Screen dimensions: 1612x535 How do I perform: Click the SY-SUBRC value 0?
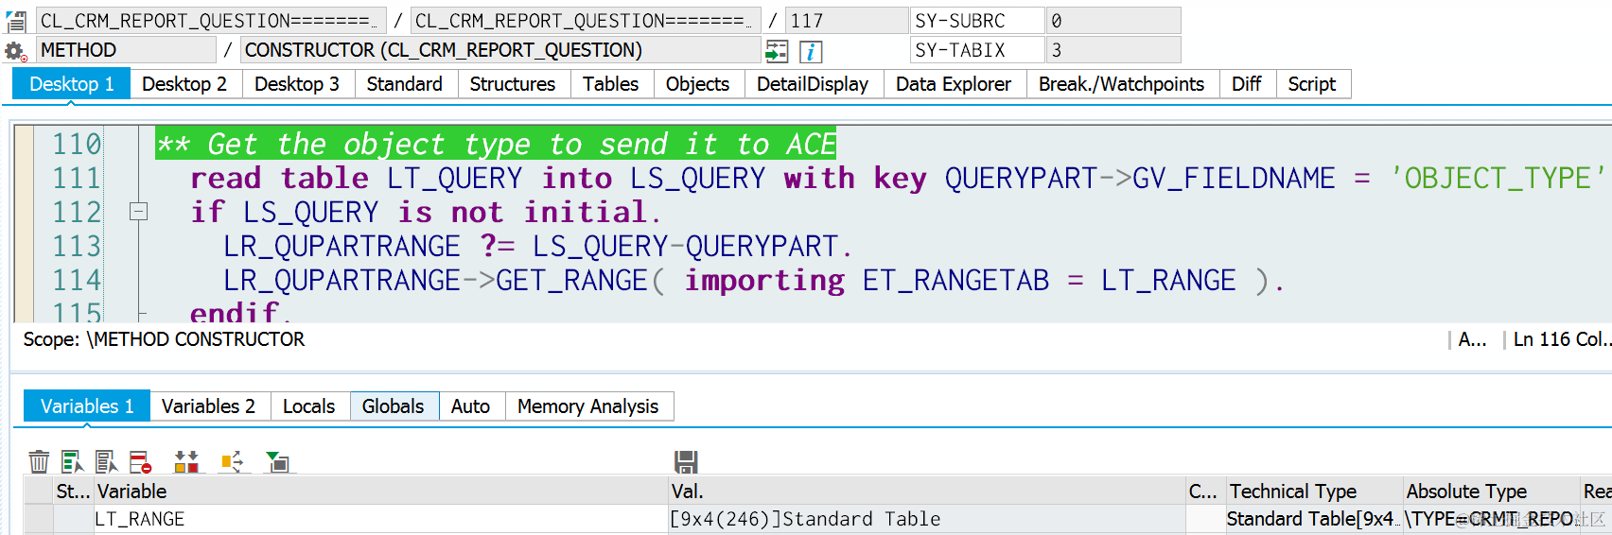click(1113, 21)
